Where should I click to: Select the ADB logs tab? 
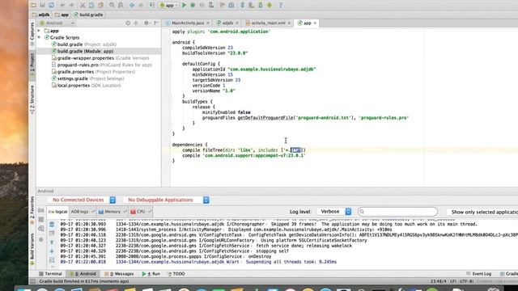pyautogui.click(x=83, y=212)
